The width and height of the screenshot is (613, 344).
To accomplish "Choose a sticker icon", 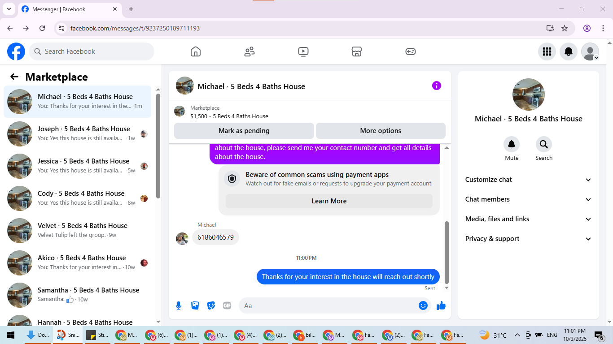I will [211, 305].
